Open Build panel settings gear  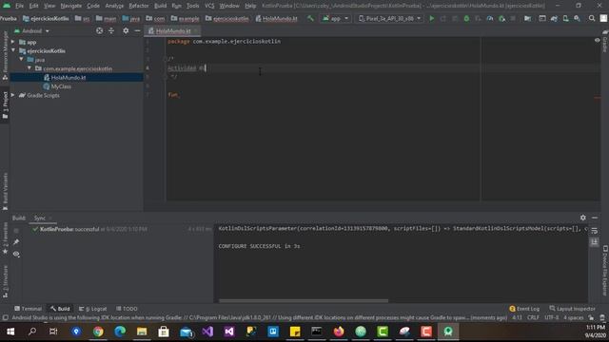pos(583,218)
